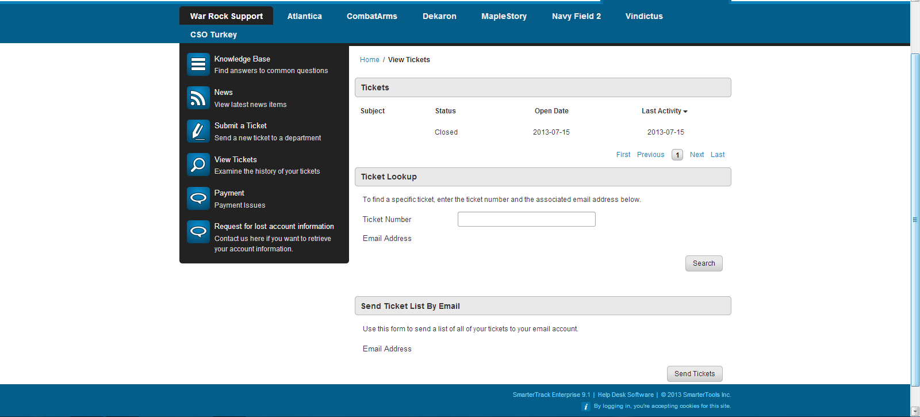
Task: Switch to the Navy Field 2 tab
Action: pyautogui.click(x=576, y=16)
